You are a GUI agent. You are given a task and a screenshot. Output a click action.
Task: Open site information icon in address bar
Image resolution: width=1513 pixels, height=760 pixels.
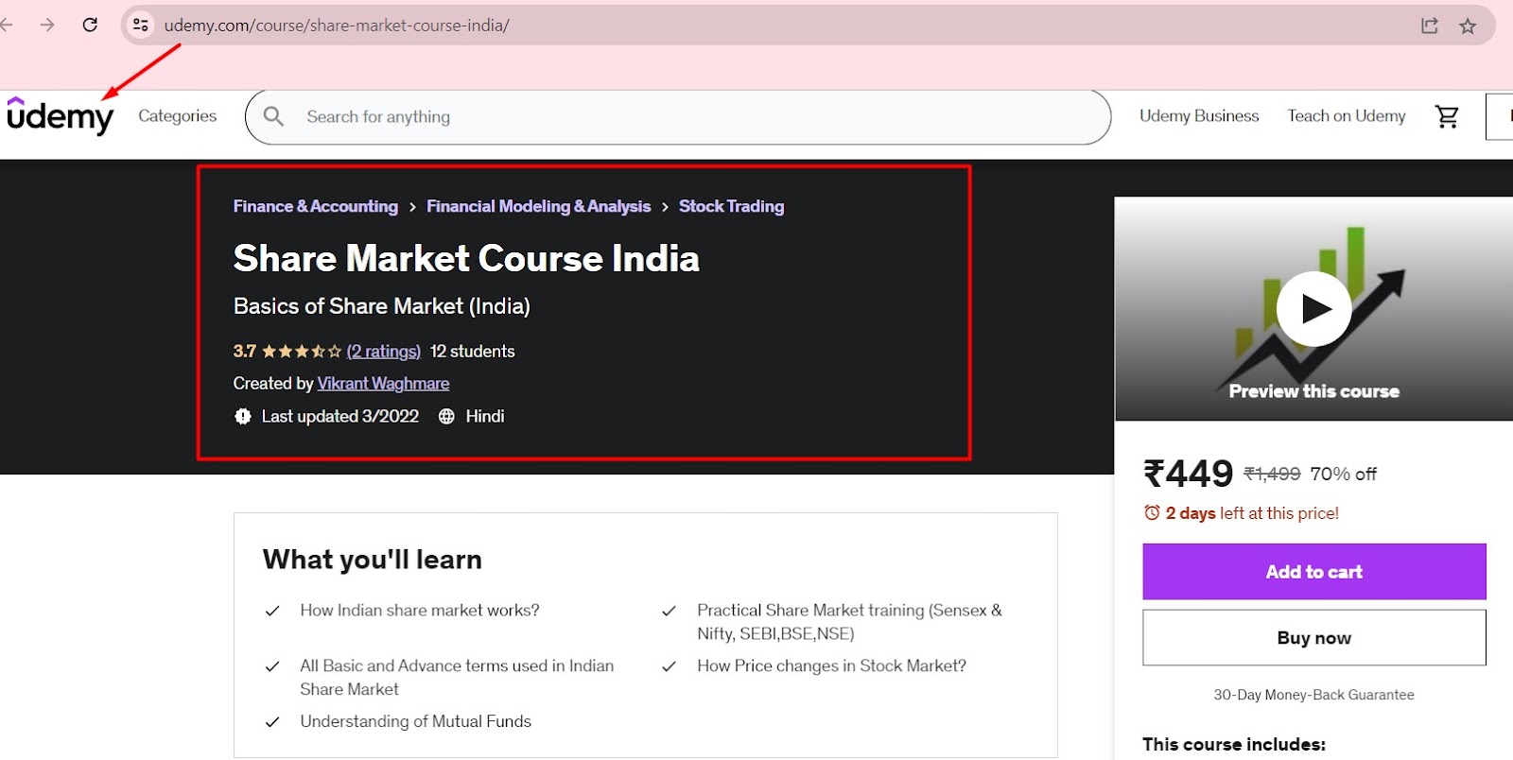tap(141, 25)
